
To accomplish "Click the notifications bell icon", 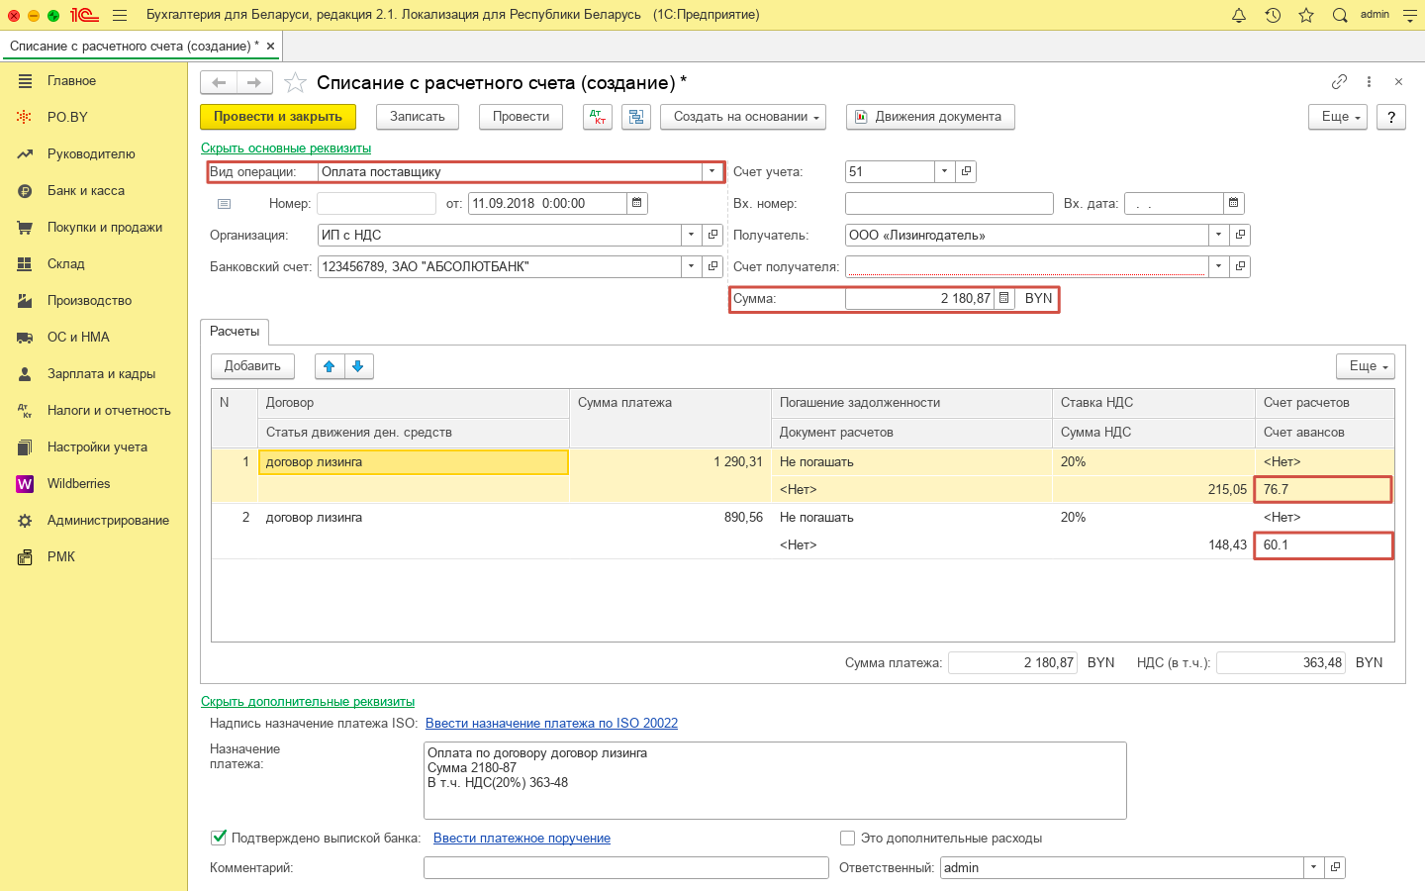I will pyautogui.click(x=1239, y=15).
